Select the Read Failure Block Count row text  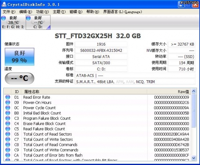coord(44,129)
